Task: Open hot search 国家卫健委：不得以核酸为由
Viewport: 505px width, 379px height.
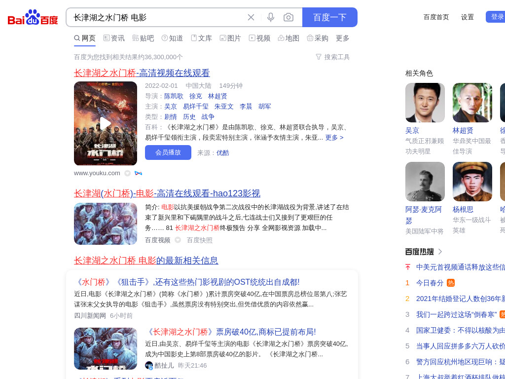Action: pyautogui.click(x=461, y=330)
